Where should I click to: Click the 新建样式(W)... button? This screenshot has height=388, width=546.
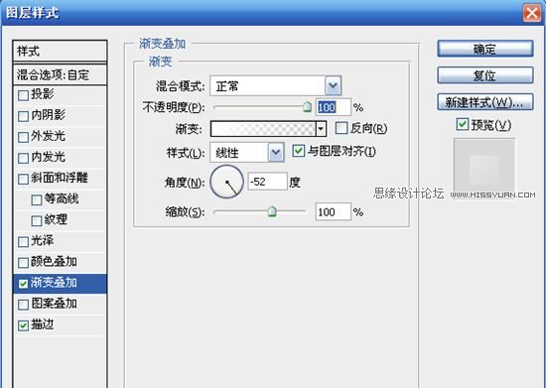(485, 102)
